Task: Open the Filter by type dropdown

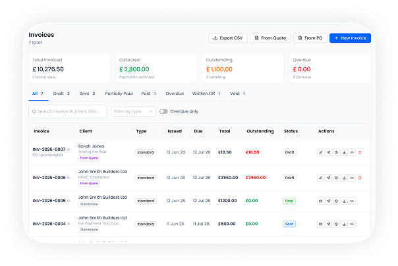Action: [x=133, y=111]
